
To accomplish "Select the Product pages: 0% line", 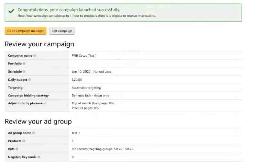I will [85, 108].
